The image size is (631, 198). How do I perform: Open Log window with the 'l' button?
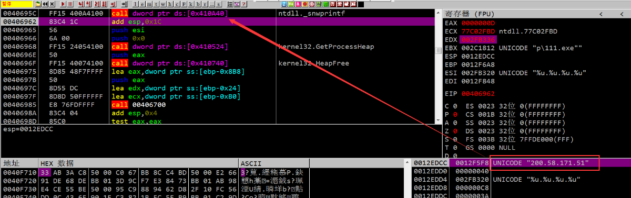135,4
